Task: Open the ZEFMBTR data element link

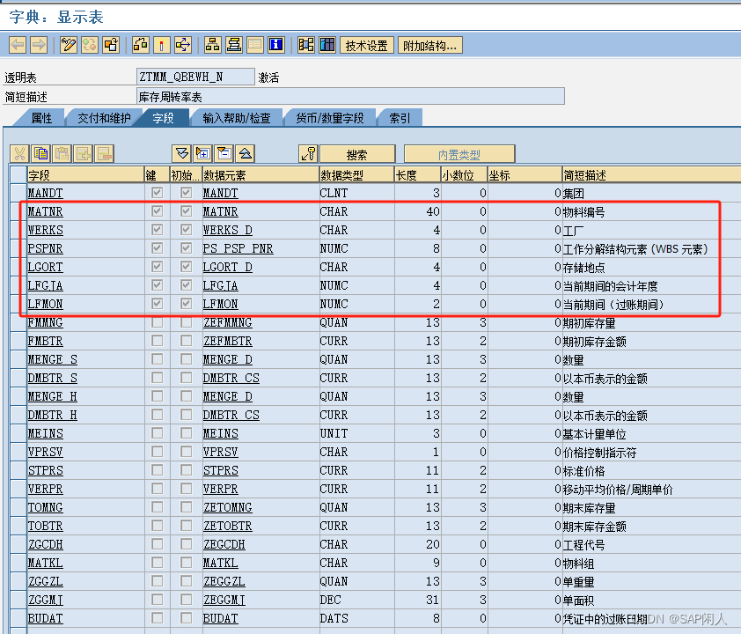Action: tap(227, 341)
